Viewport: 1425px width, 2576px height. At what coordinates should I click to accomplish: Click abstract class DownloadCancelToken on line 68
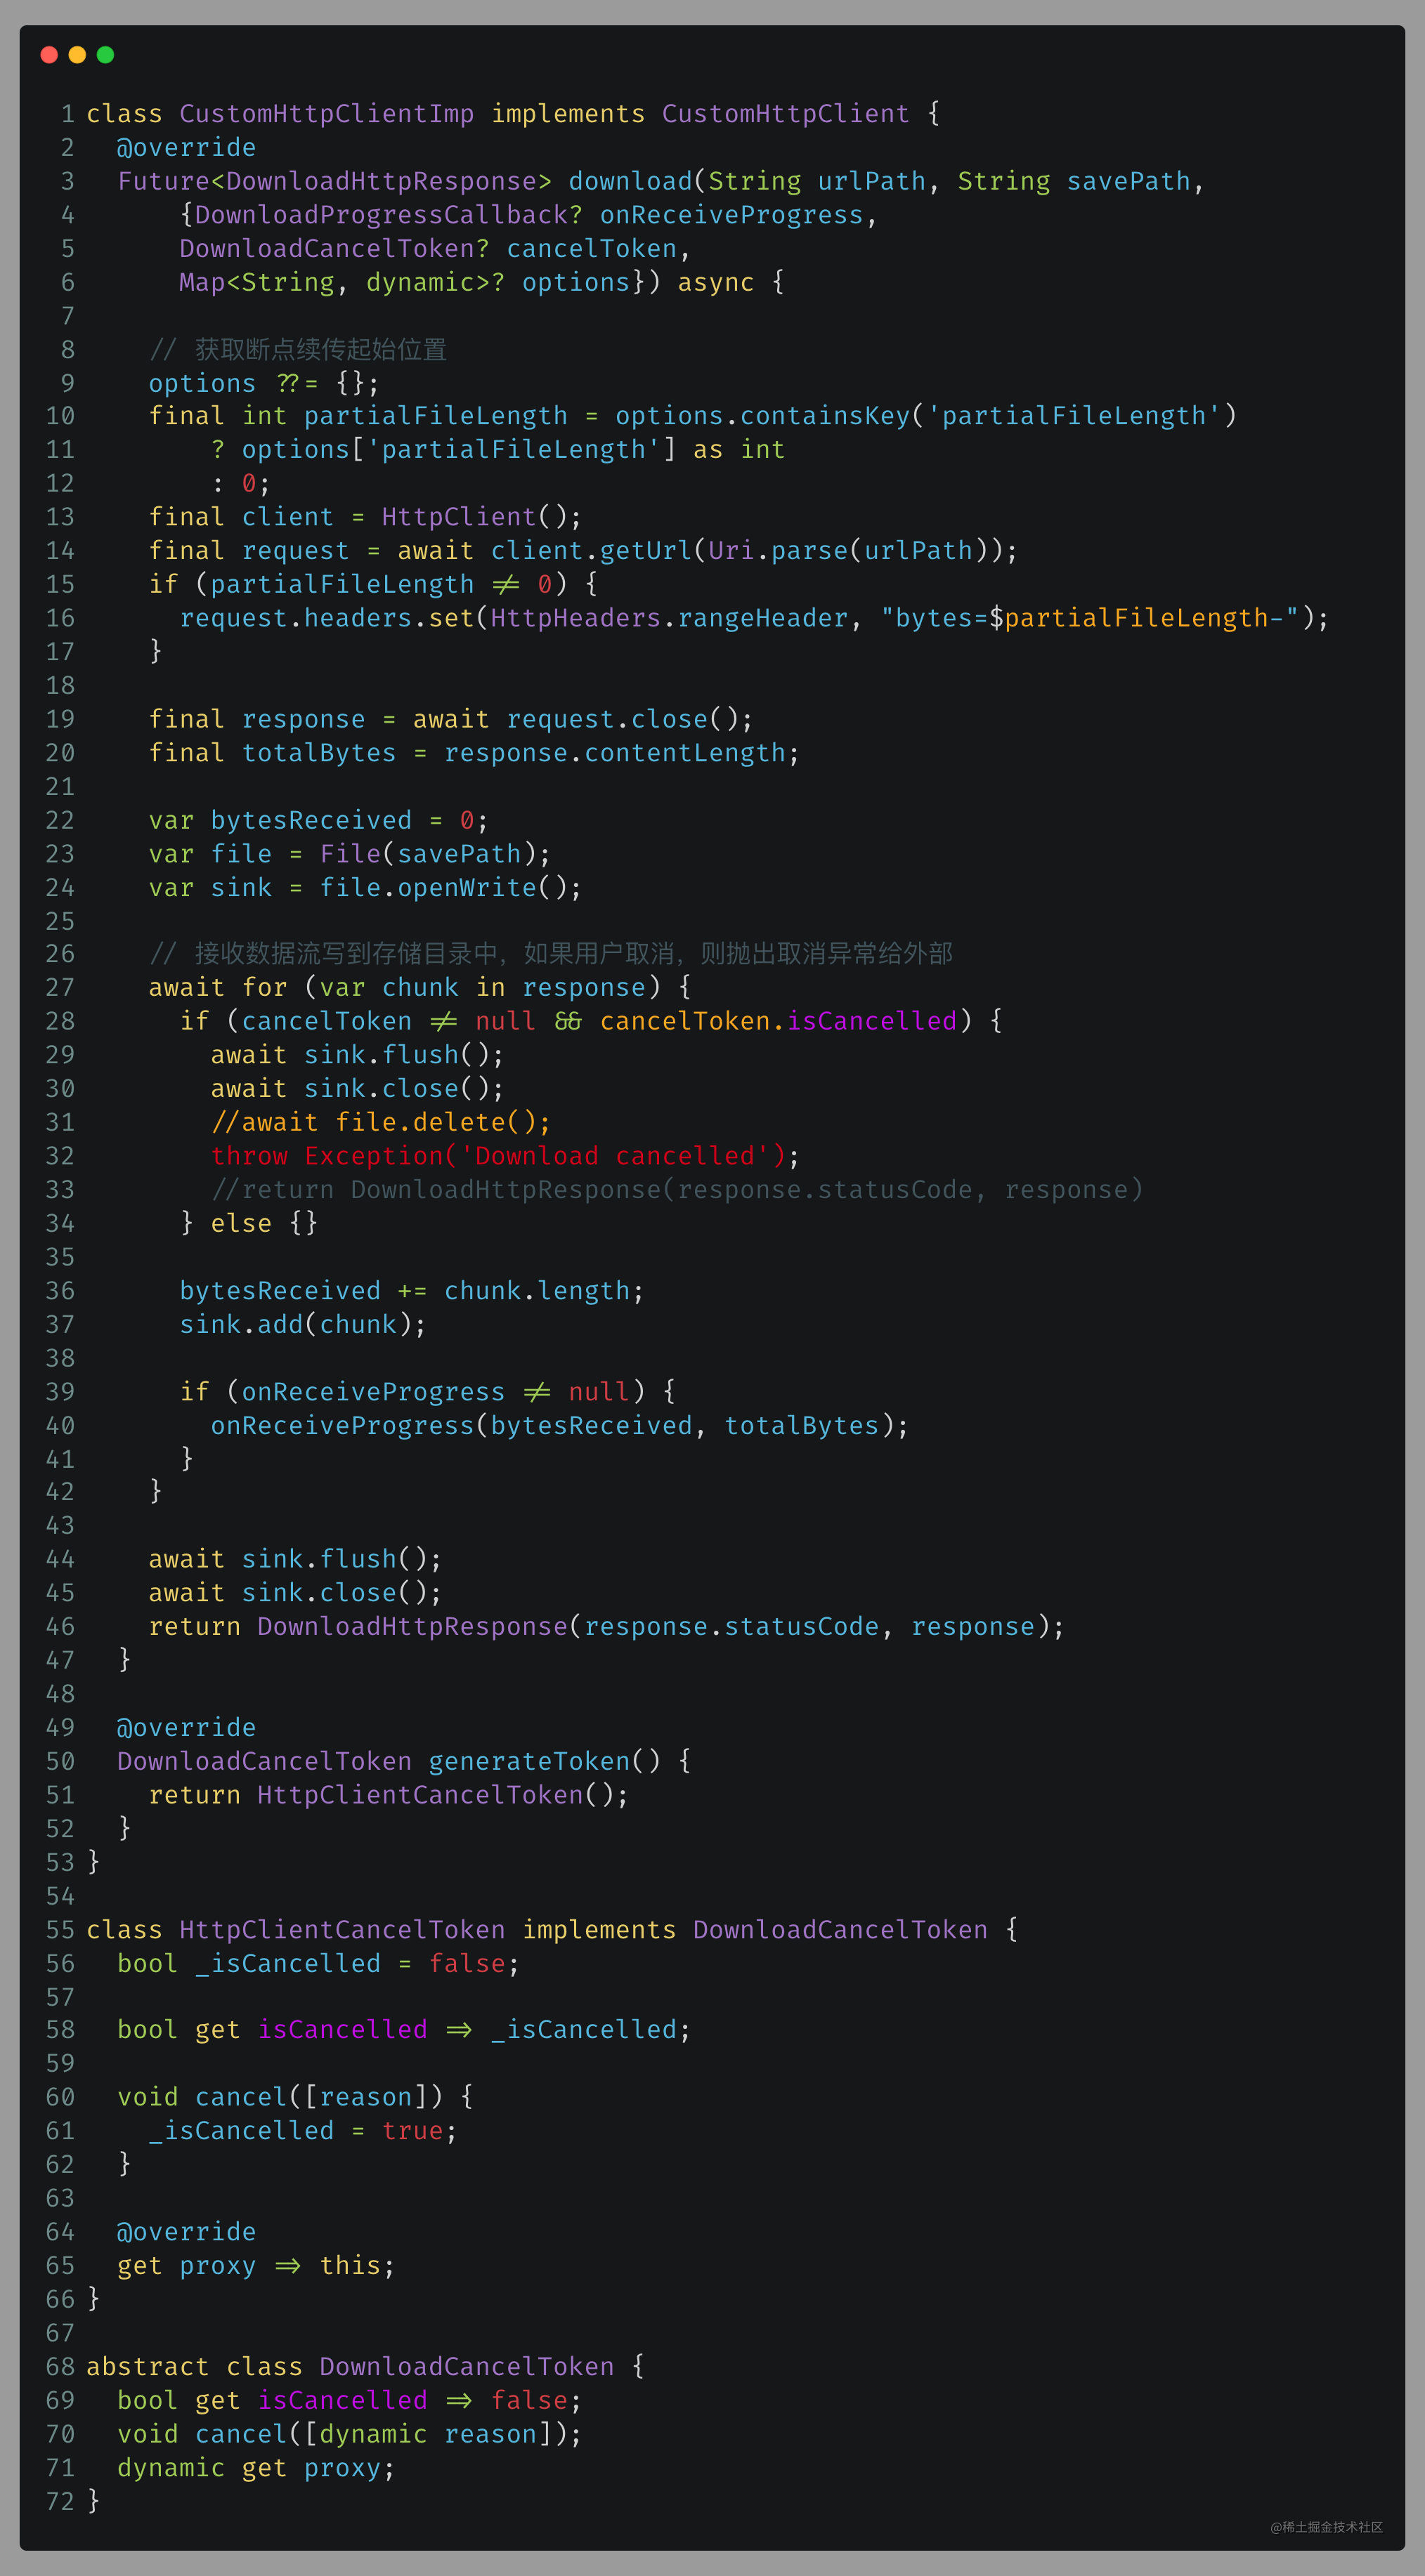350,2367
